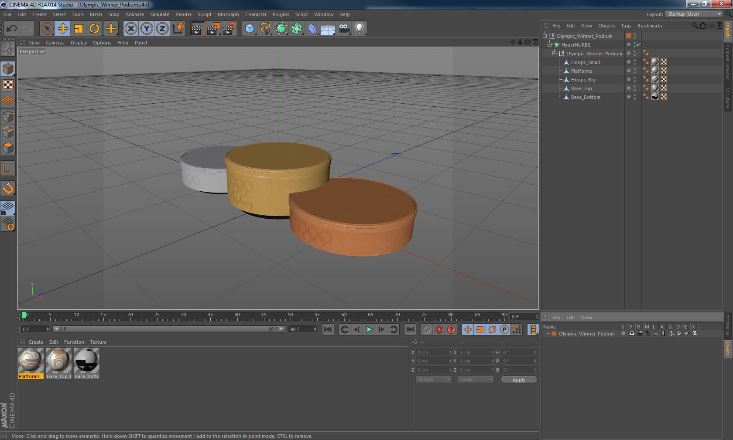Render the active view
733x440 pixels.
pos(197,29)
